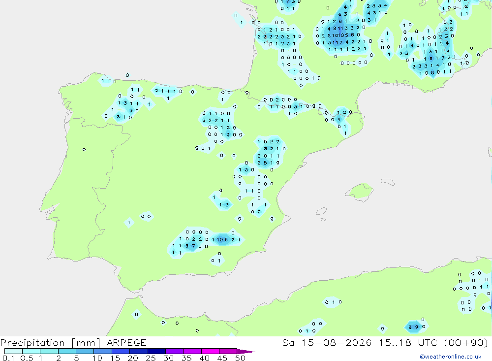
Task: Pick the 10–15 mm blue legend swatch
Action: [x=103, y=351]
